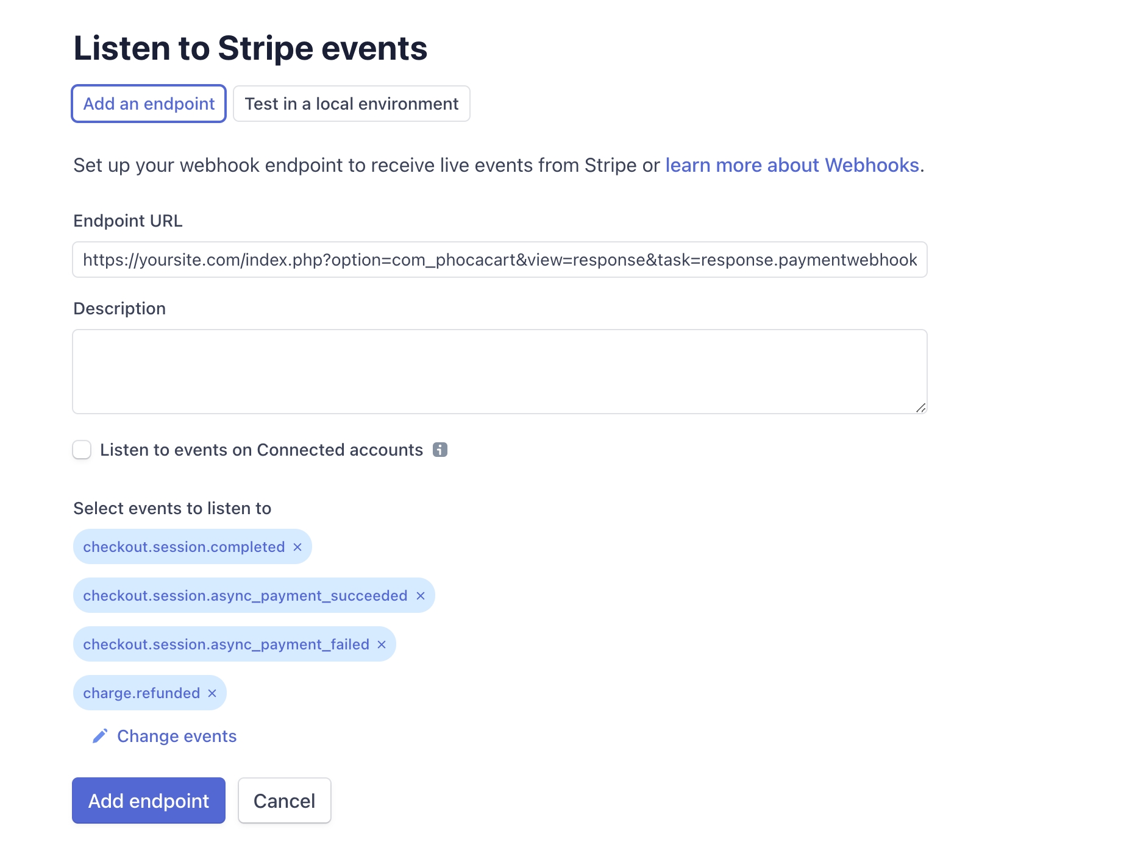Image resolution: width=1146 pixels, height=848 pixels.
Task: Focus the Endpoint URL input field
Action: (499, 260)
